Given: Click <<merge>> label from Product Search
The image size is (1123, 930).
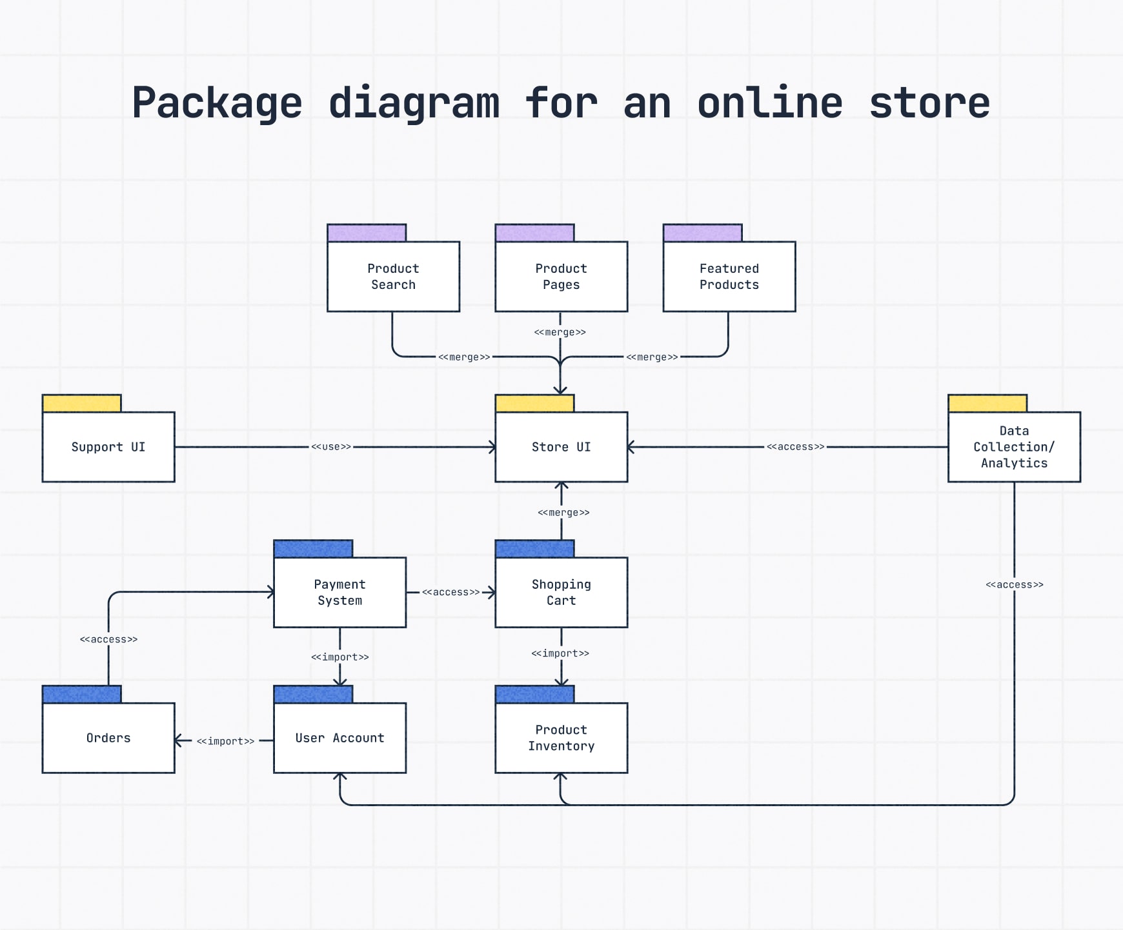Looking at the screenshot, I should 464,357.
